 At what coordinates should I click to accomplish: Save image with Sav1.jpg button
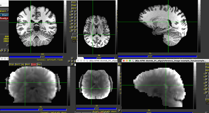pos(20,64)
